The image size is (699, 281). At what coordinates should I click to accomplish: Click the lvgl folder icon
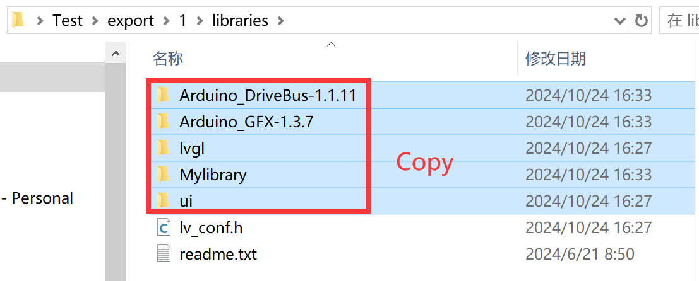[164, 148]
